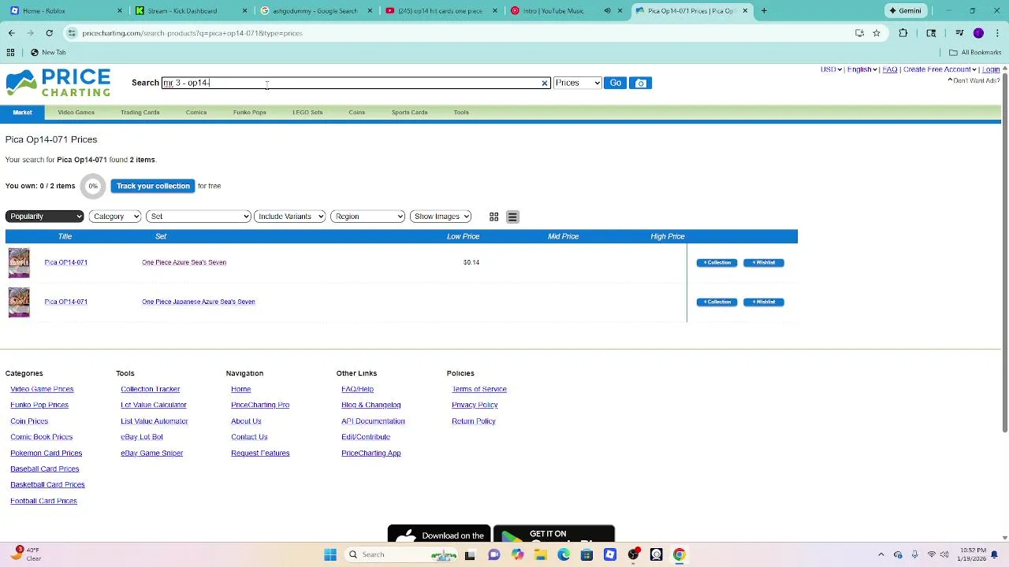Open the Set filter dropdown
Image resolution: width=1009 pixels, height=567 pixels.
(x=199, y=217)
